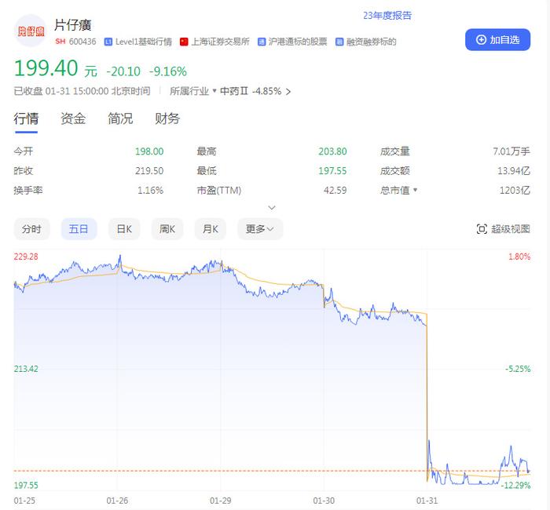550x510 pixels.
Task: Click the 沪港通标的股票 badge icon
Action: coord(262,42)
